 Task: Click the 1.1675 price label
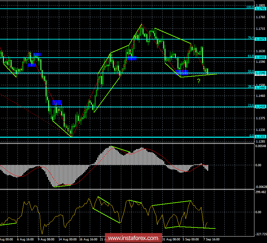click(x=260, y=39)
